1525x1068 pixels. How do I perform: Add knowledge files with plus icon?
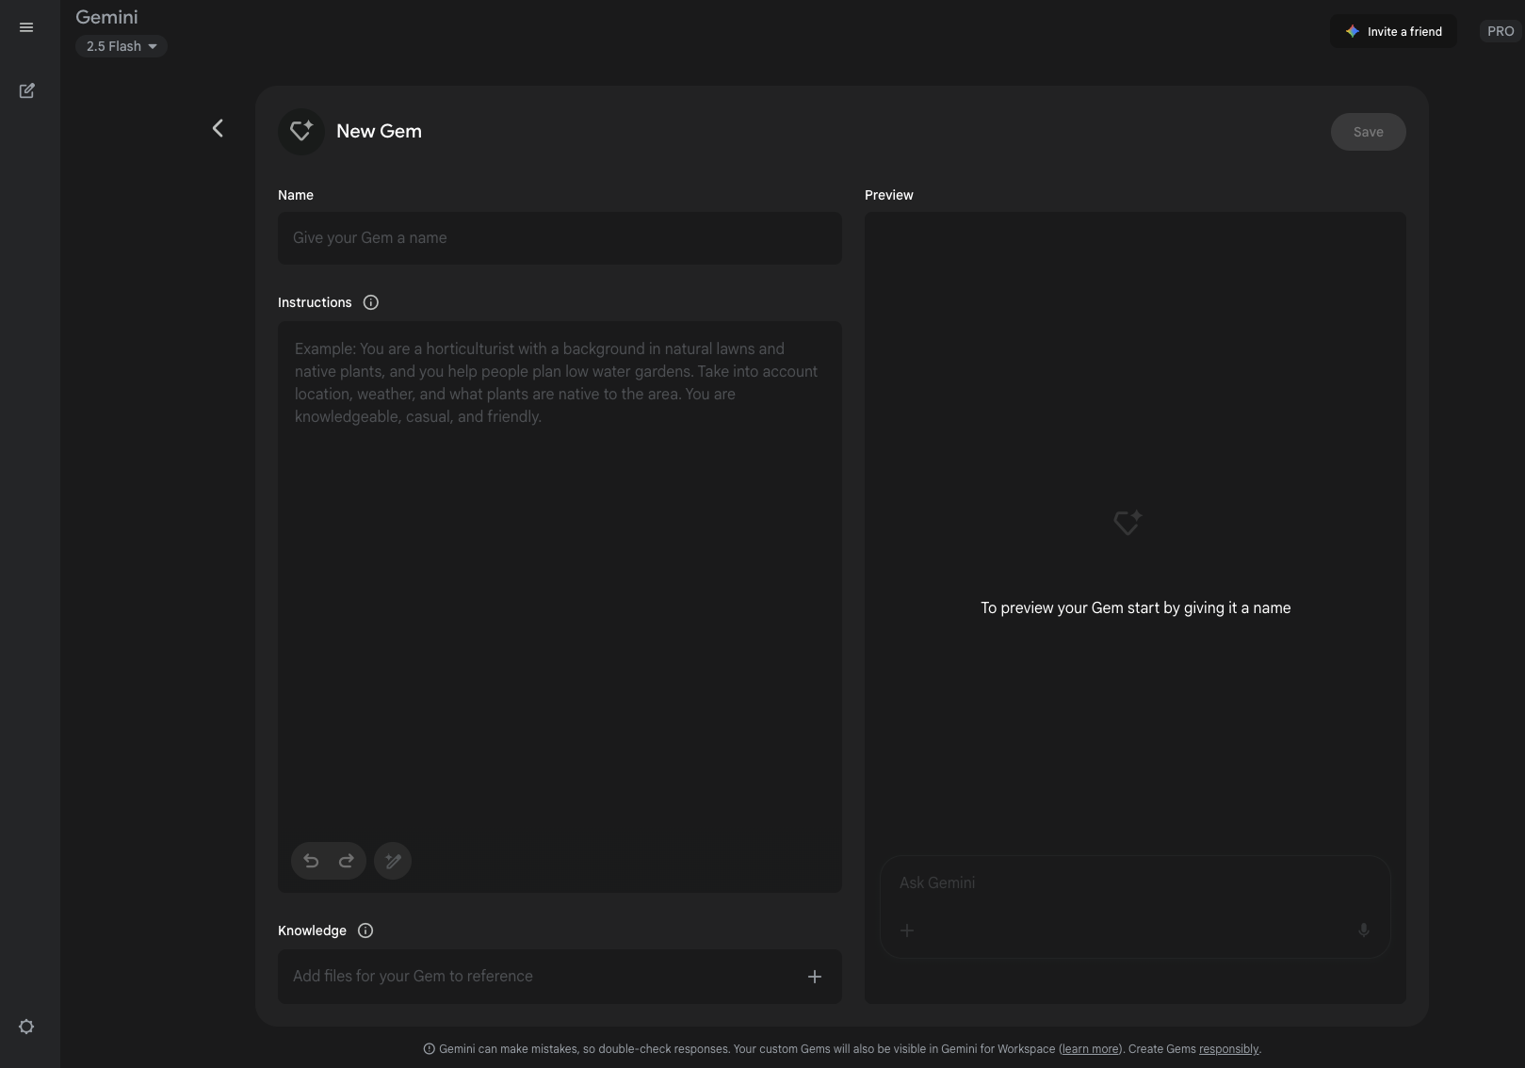[815, 977]
